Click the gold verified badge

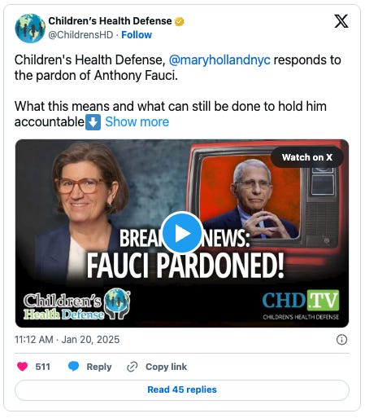[x=180, y=21]
